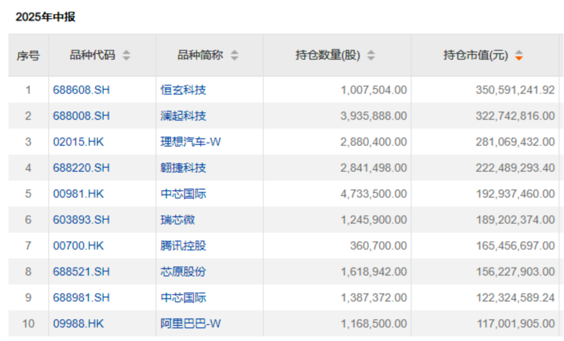Sort by 持仓市值(元) orange arrows

coord(519,55)
